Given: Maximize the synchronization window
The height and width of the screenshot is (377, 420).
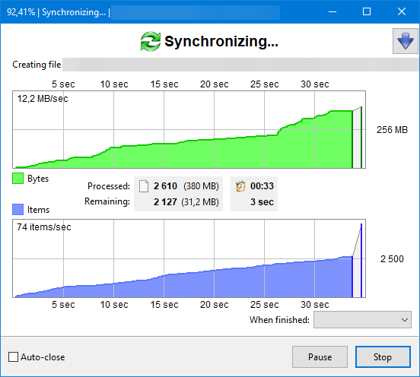Looking at the screenshot, I should point(367,11).
